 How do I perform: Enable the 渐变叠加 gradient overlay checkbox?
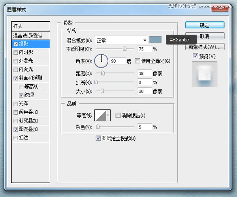coord(16,121)
